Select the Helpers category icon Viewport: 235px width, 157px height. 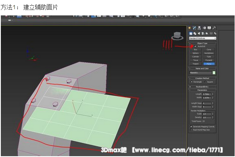pos(207,33)
